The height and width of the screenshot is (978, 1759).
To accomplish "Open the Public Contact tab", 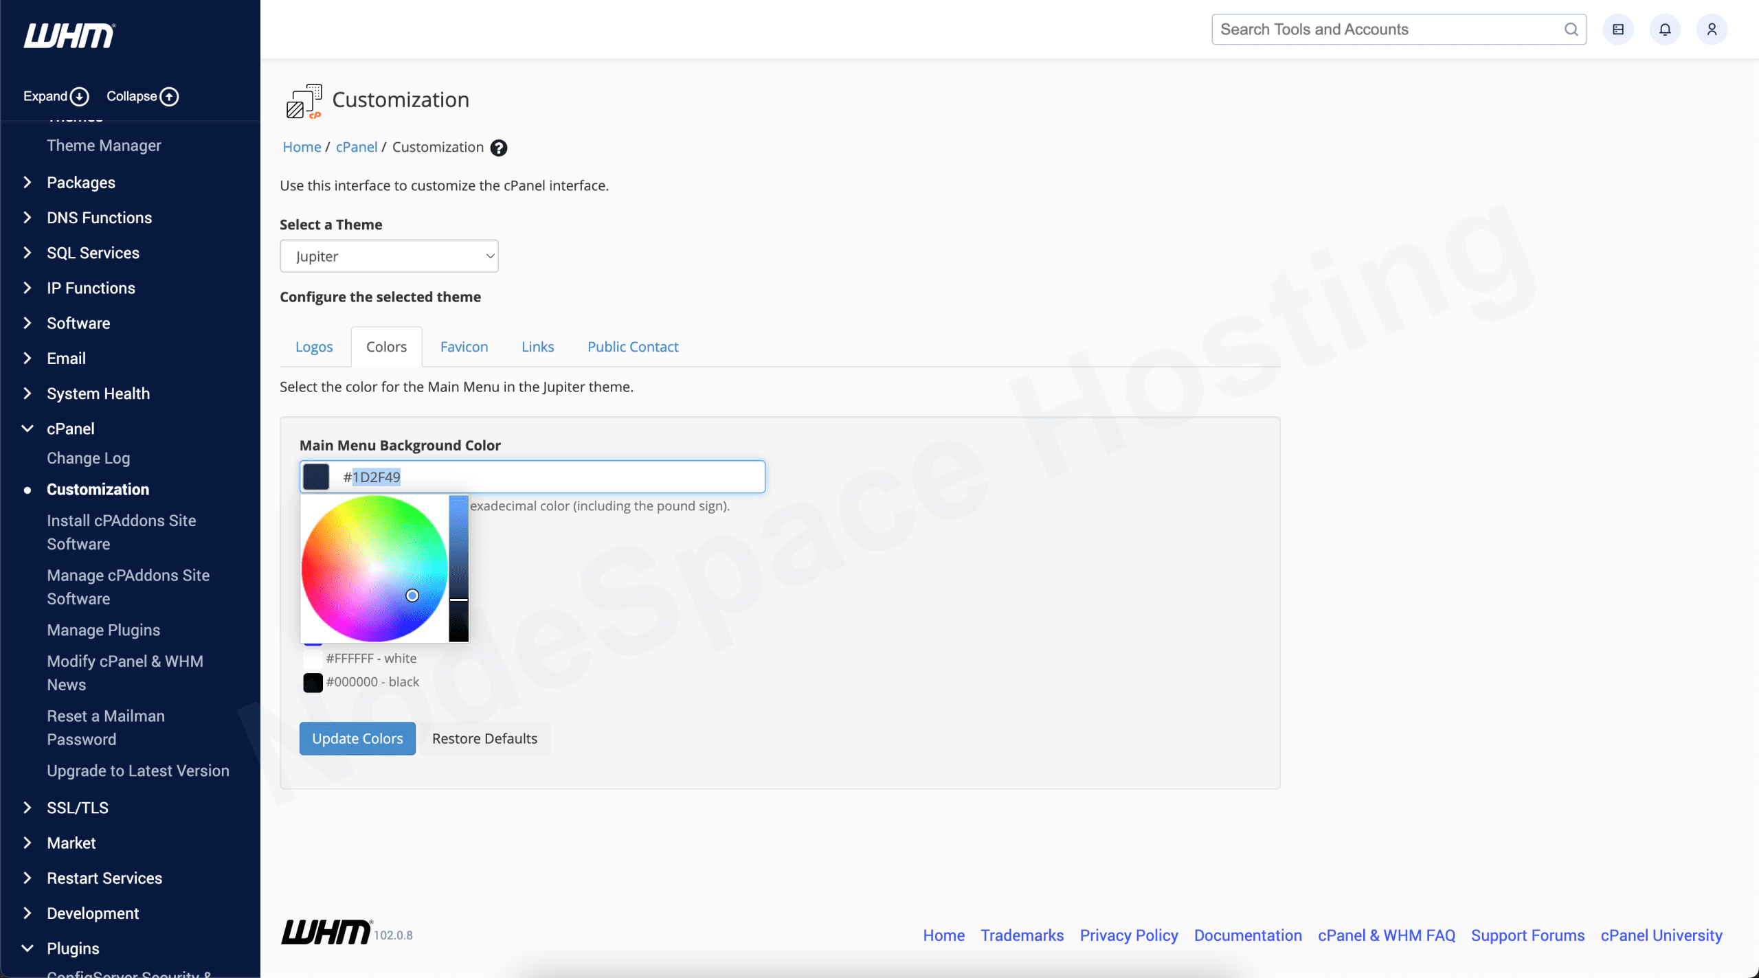I will point(632,347).
